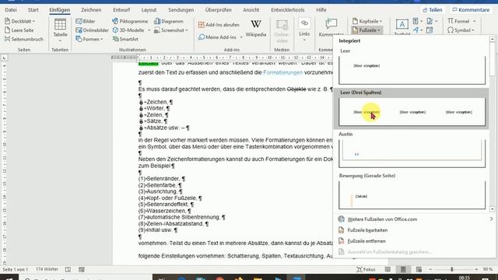The image size is (498, 280).
Task: Click the zoom in plus button
Action: 475,270
